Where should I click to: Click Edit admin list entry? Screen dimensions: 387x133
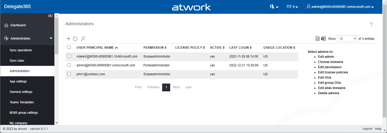[326, 57]
